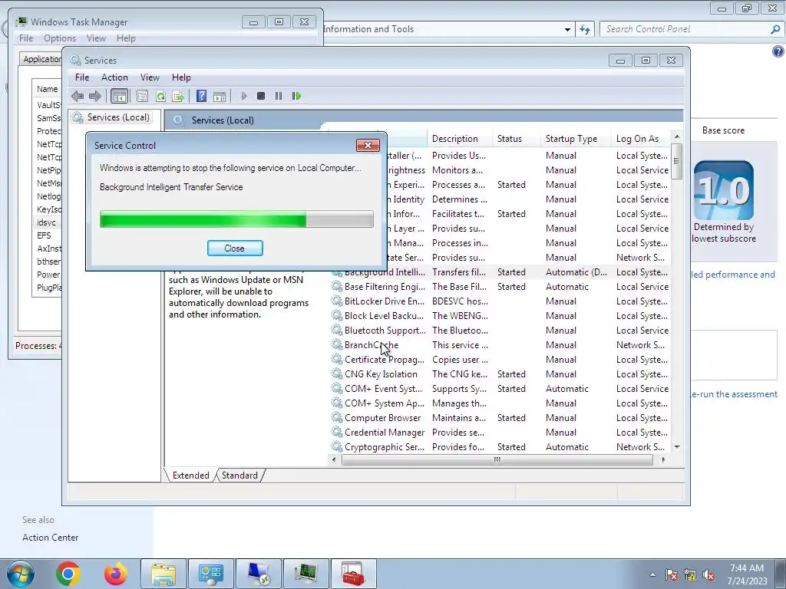The height and width of the screenshot is (589, 786).
Task: Click the Close button in Service Control
Action: [x=235, y=248]
